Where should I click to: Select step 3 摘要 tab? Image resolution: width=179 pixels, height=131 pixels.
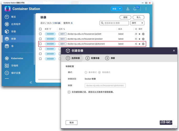click(x=110, y=58)
